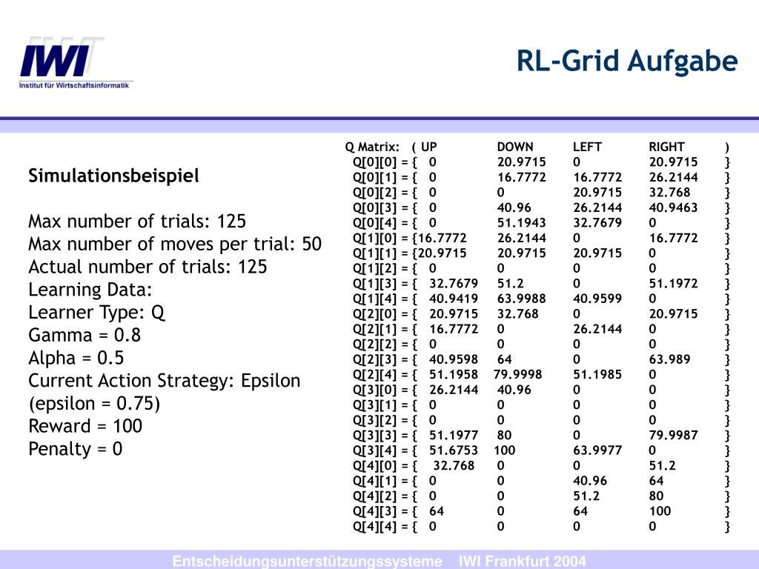Select the Q[3][2] row label
Viewport: 759px width, 569px height.
[x=374, y=421]
